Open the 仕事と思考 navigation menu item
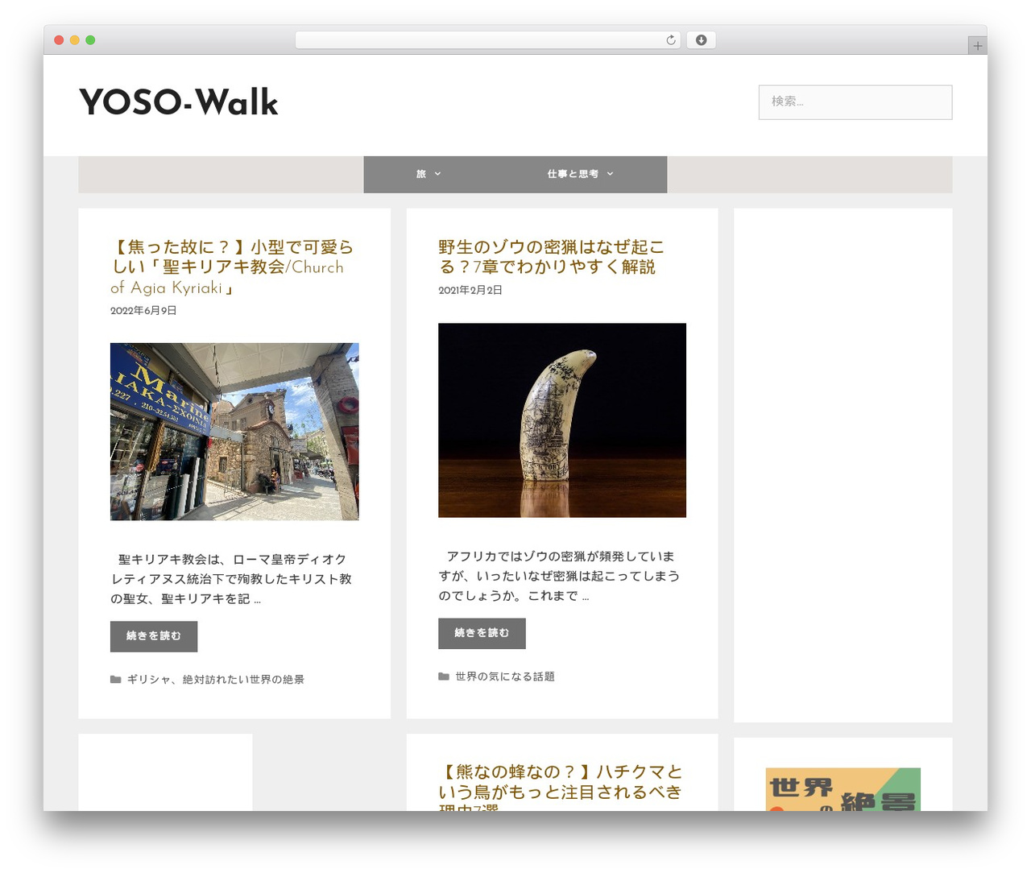Viewport: 1031px width, 873px height. pos(581,174)
